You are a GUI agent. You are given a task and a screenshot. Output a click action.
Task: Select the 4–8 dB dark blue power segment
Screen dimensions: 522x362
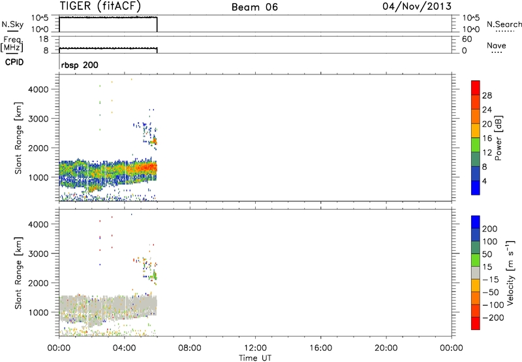point(476,173)
